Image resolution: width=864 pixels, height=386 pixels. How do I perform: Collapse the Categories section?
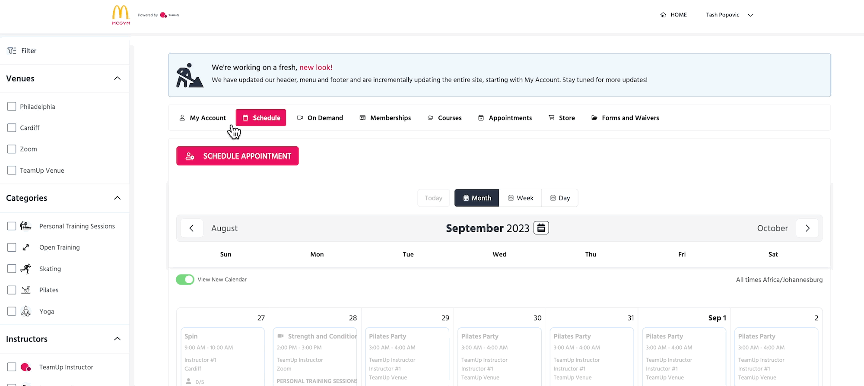(117, 198)
